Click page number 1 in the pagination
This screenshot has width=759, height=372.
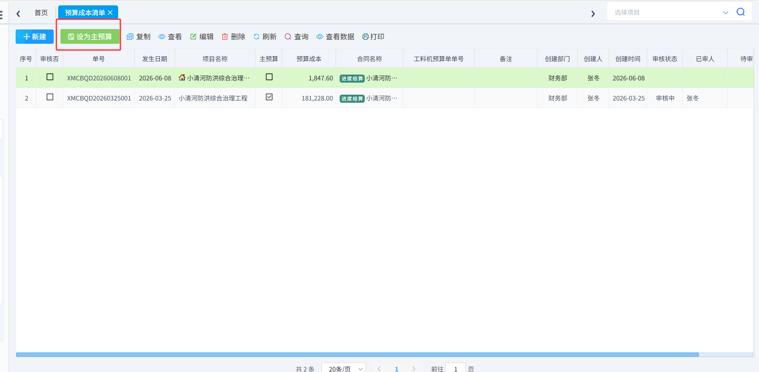click(x=397, y=369)
